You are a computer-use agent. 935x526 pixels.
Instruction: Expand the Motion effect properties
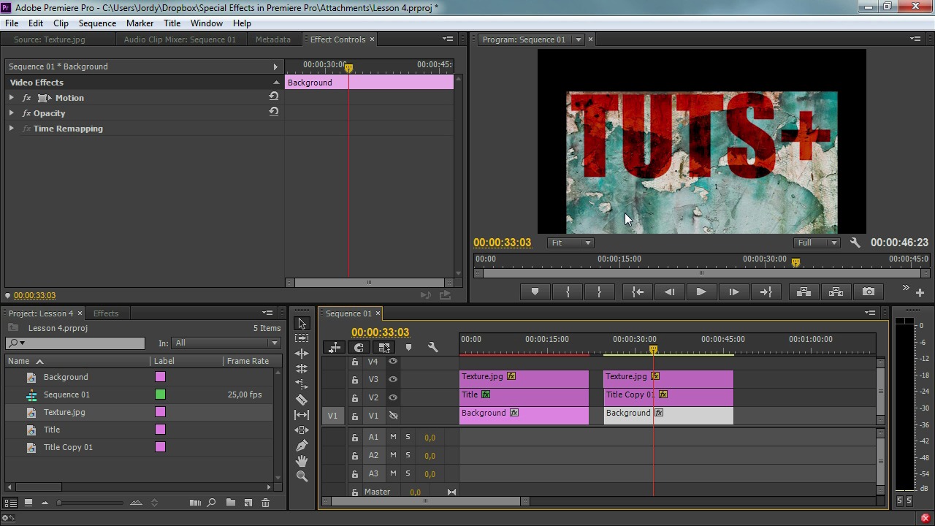(12, 98)
